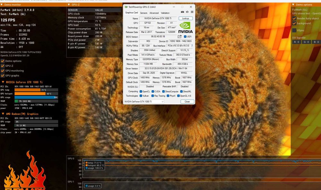The height and width of the screenshot is (190, 321).
Task: Click the GPU-Z refresh icon
Action: [187, 12]
